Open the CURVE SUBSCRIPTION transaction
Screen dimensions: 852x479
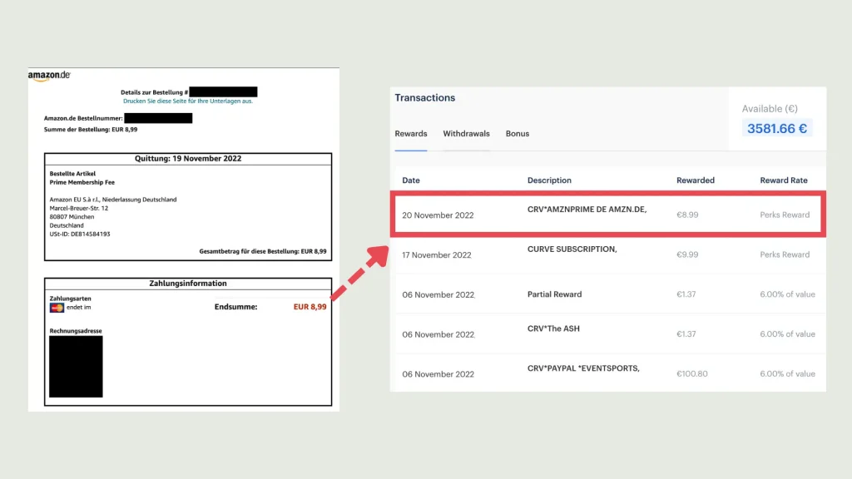tap(572, 250)
